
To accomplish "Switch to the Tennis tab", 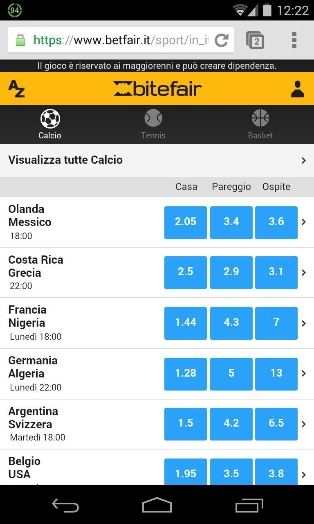I will (x=153, y=124).
